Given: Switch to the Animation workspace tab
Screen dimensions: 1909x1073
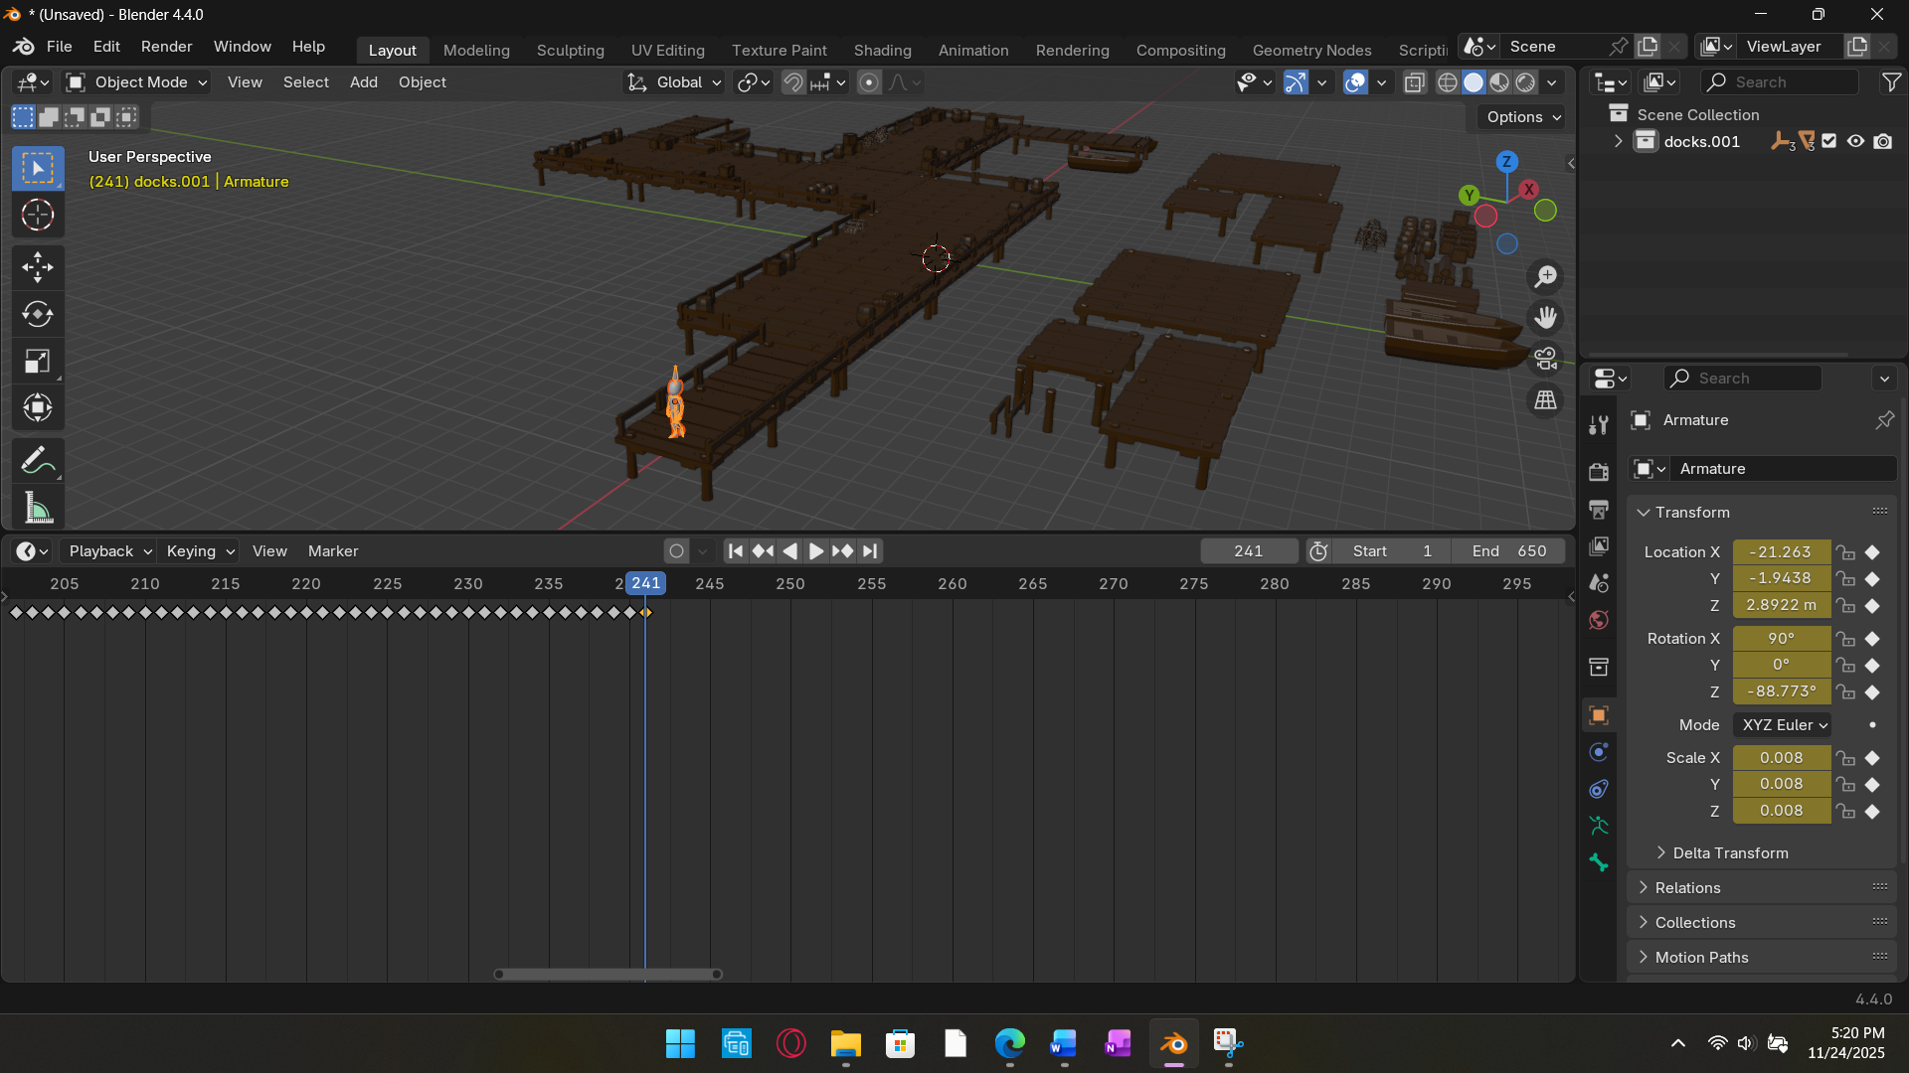Looking at the screenshot, I should tap(972, 51).
